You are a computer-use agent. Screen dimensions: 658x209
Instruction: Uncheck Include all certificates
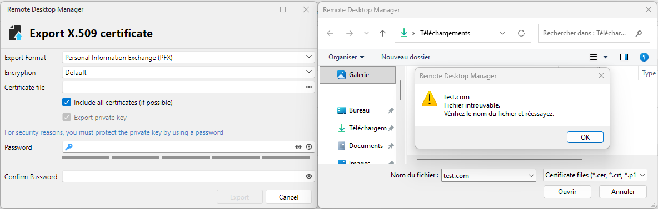[67, 102]
